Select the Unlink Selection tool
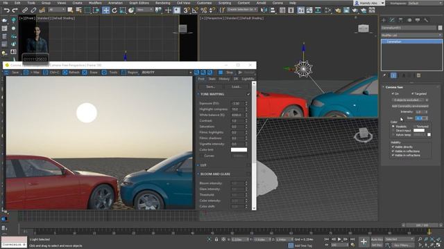 coord(33,10)
